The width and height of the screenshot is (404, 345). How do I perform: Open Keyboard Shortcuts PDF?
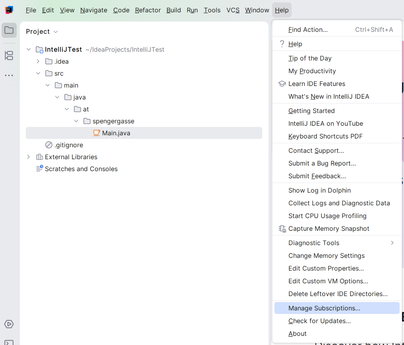point(337,136)
